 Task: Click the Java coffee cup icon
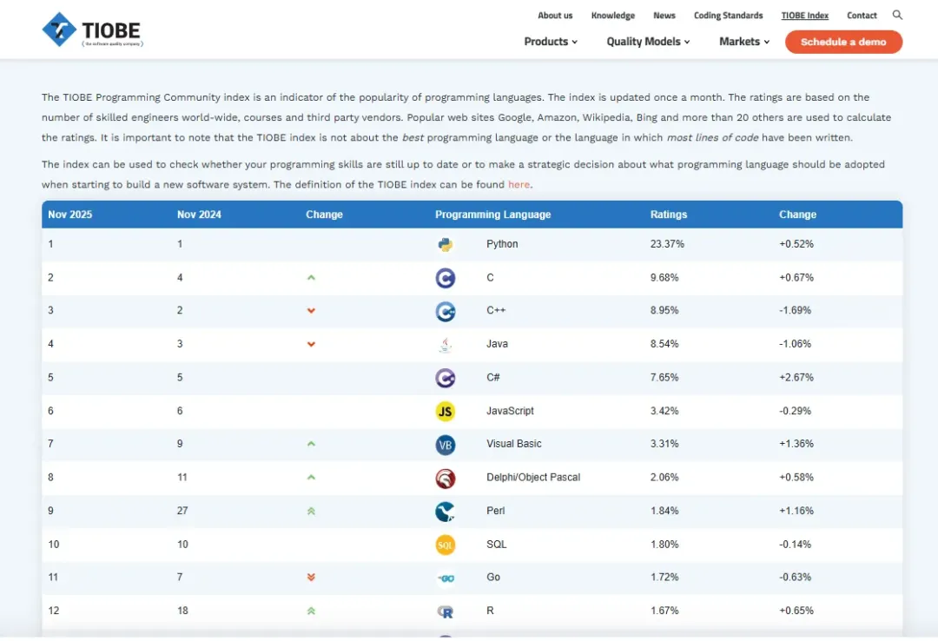pos(445,344)
